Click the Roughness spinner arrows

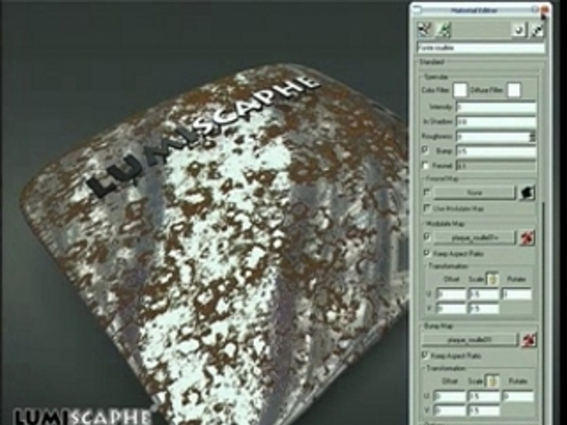coord(532,137)
